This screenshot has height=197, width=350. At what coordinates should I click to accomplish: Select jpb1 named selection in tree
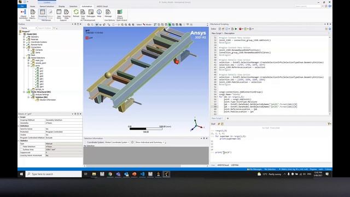(x=42, y=79)
